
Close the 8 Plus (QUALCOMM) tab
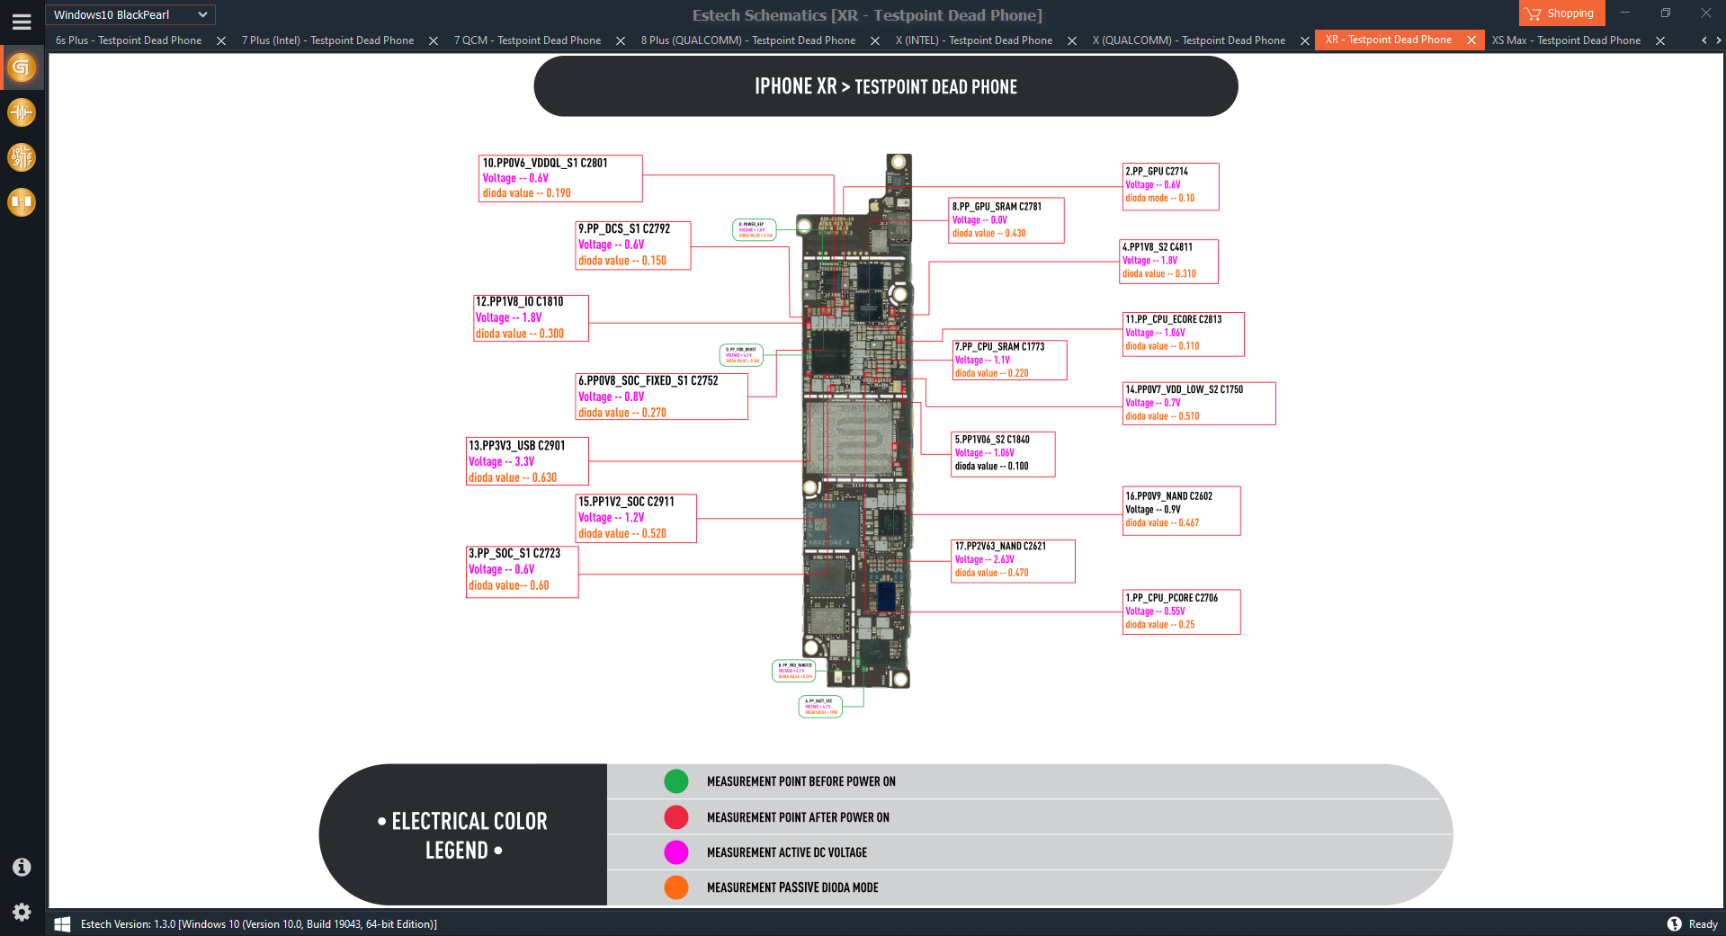875,40
